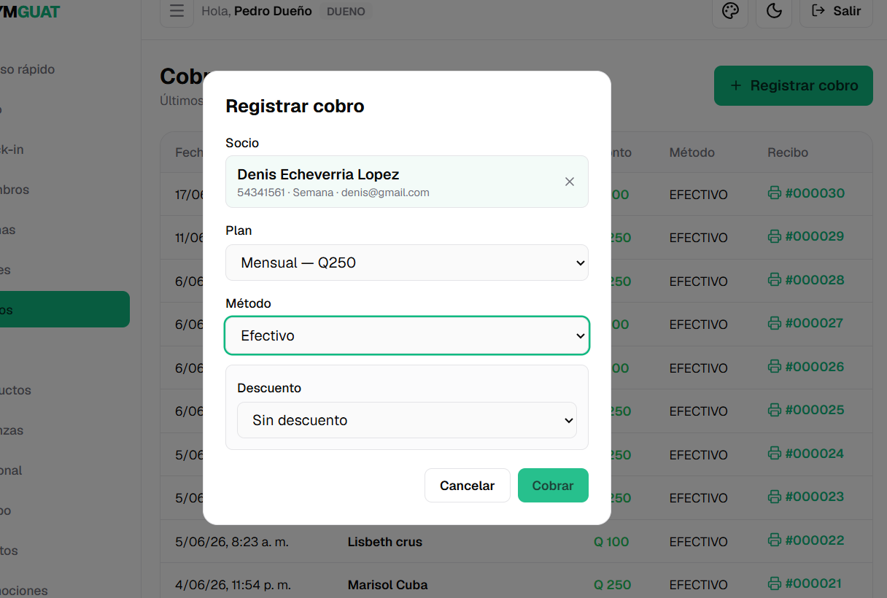
Task: Click the Registrar cobro dialog title
Action: (x=295, y=106)
